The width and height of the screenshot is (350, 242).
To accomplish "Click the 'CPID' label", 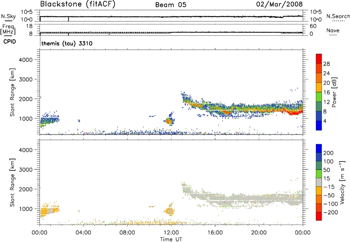I will coord(10,41).
